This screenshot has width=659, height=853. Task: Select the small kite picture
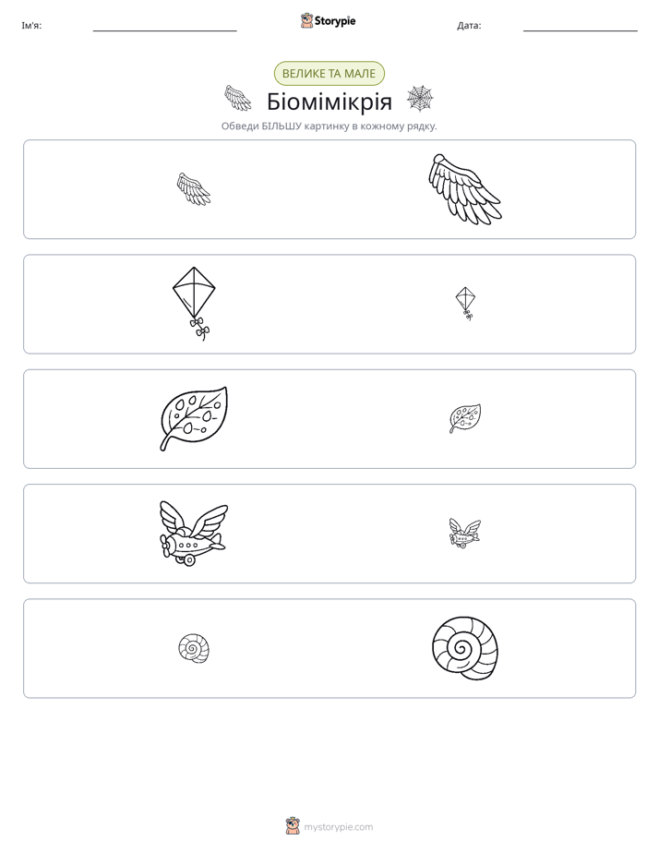465,304
